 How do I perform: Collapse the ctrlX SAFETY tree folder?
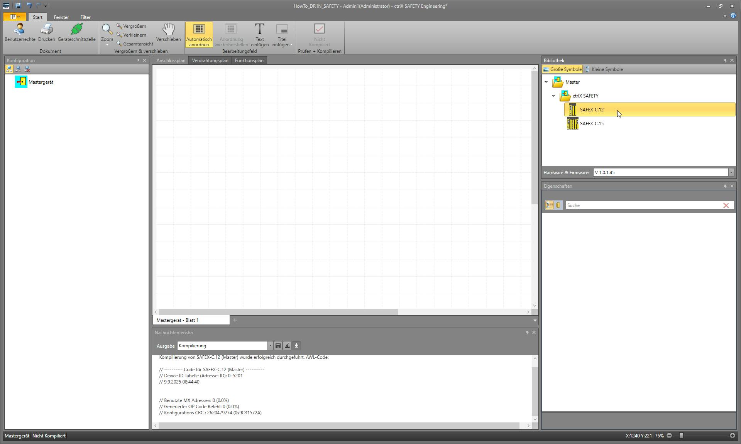point(553,96)
